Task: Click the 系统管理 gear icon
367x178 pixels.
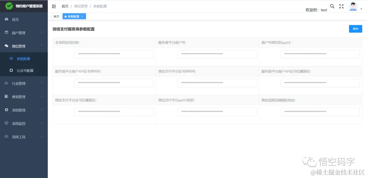Action: coord(6,110)
